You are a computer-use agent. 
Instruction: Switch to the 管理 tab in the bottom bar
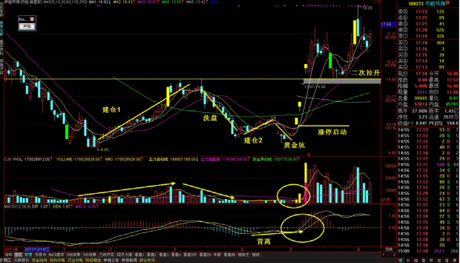[x=28, y=255]
